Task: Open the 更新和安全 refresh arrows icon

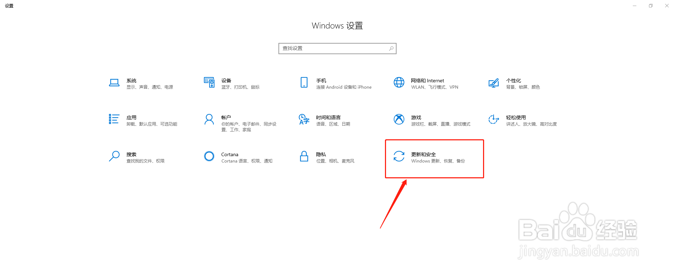Action: tap(399, 156)
